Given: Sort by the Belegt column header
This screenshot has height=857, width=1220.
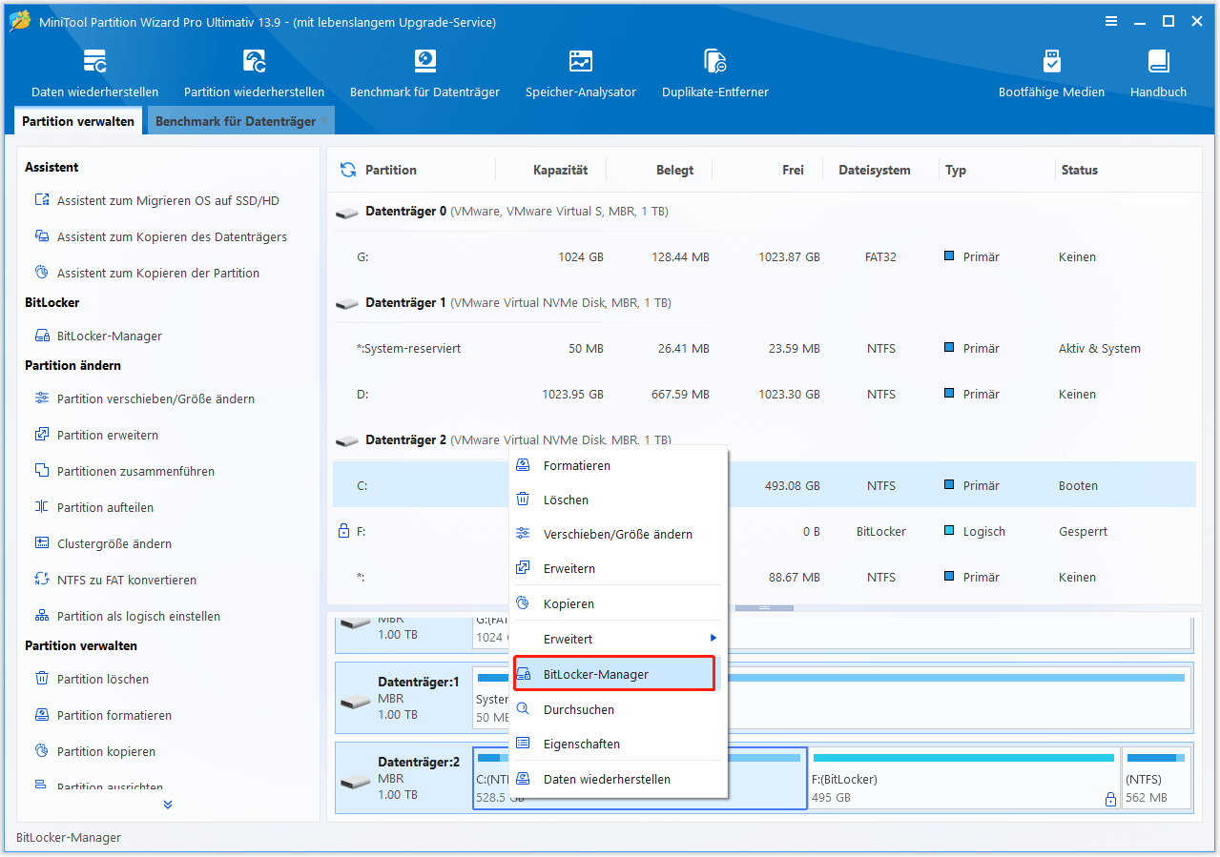Looking at the screenshot, I should coord(674,170).
